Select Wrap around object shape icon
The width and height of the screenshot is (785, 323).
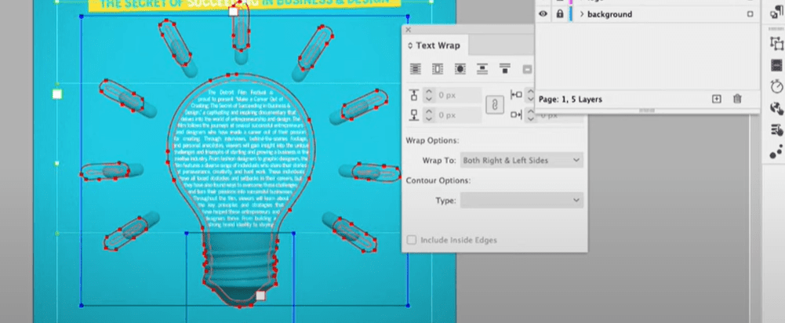(x=460, y=69)
